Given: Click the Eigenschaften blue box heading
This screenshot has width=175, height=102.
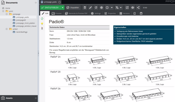Looking at the screenshot, I should 120,27.
